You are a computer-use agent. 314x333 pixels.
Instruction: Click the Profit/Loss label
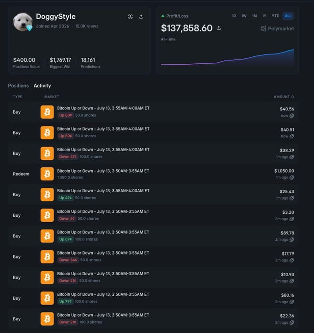(177, 16)
